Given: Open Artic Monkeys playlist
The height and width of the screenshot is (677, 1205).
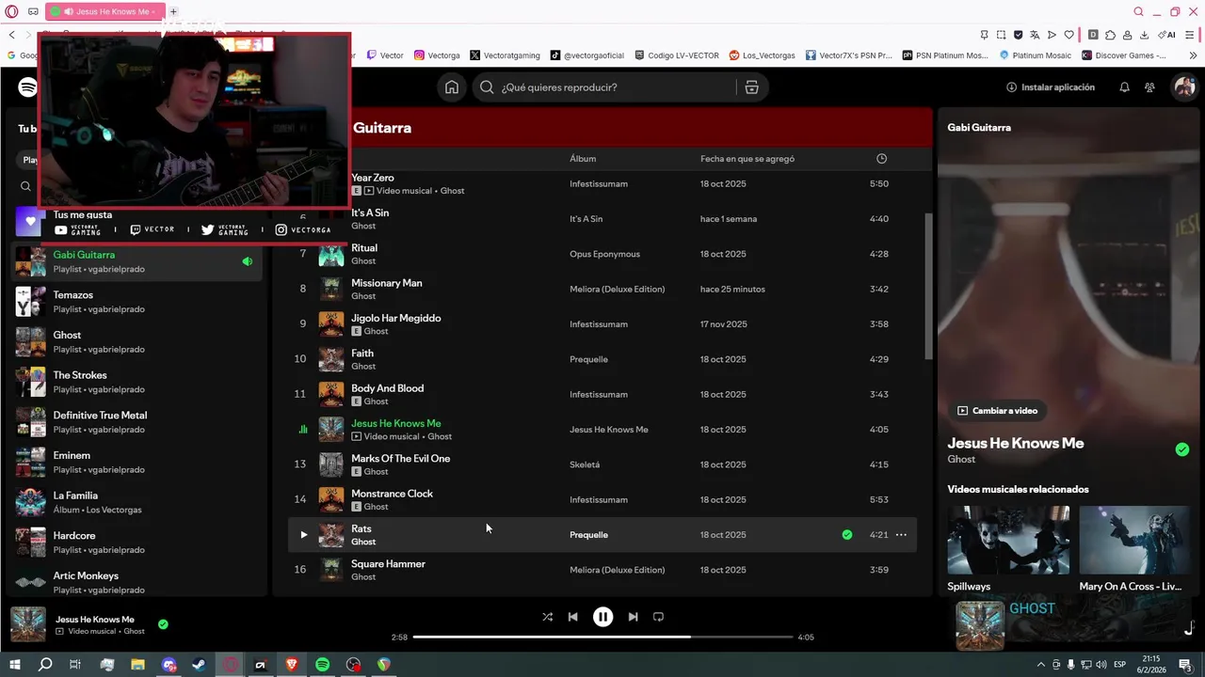Looking at the screenshot, I should [138, 583].
